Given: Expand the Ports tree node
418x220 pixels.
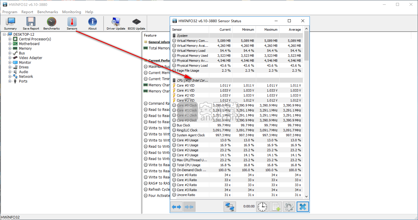Looking at the screenshot, I should click(x=10, y=81).
